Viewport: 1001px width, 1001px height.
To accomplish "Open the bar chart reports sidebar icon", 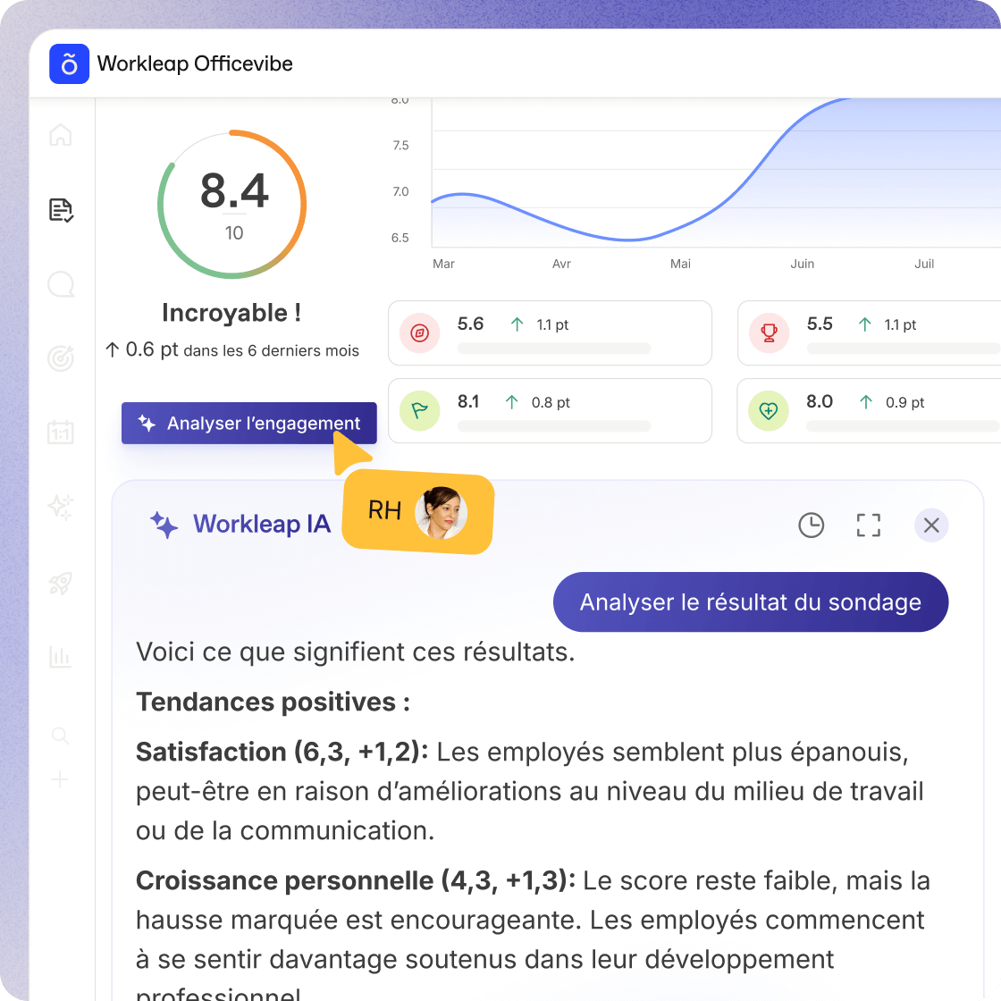I will point(61,657).
